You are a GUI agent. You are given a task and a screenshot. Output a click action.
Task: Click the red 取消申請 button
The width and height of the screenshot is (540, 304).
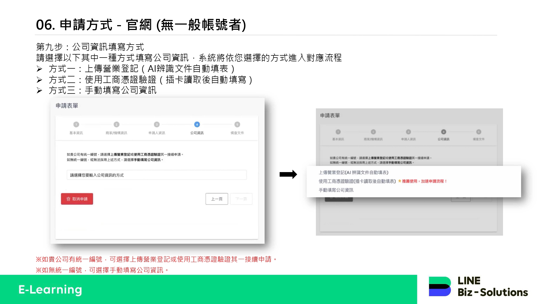coord(77,199)
